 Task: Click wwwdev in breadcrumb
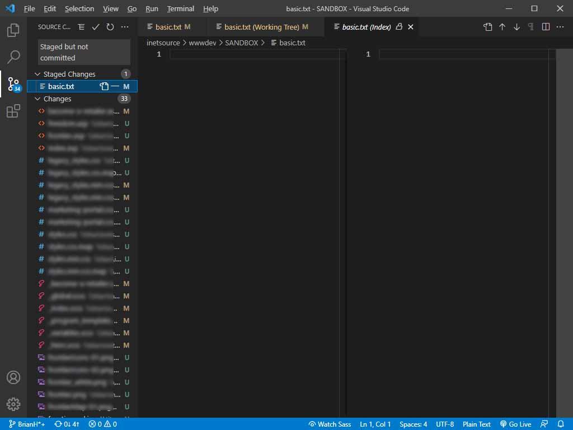[x=203, y=43]
